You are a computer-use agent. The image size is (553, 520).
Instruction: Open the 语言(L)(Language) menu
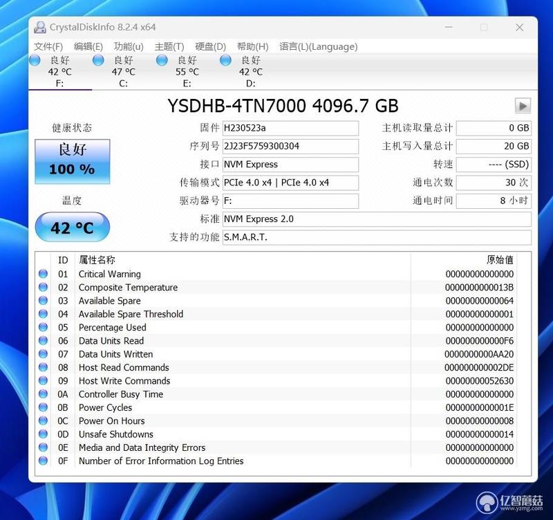pyautogui.click(x=319, y=46)
